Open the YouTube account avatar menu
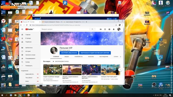 coord(119,29)
